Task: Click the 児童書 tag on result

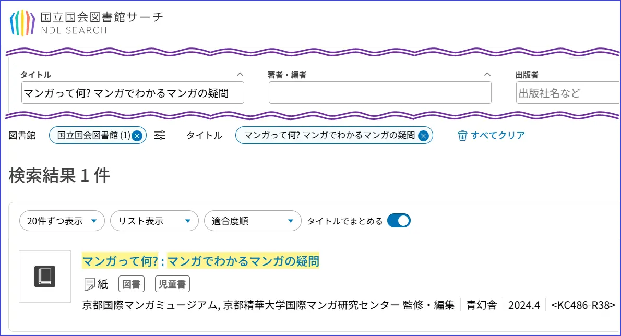Action: tap(172, 284)
